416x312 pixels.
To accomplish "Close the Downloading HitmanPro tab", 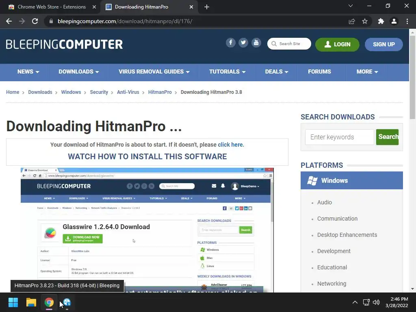I will point(191,7).
